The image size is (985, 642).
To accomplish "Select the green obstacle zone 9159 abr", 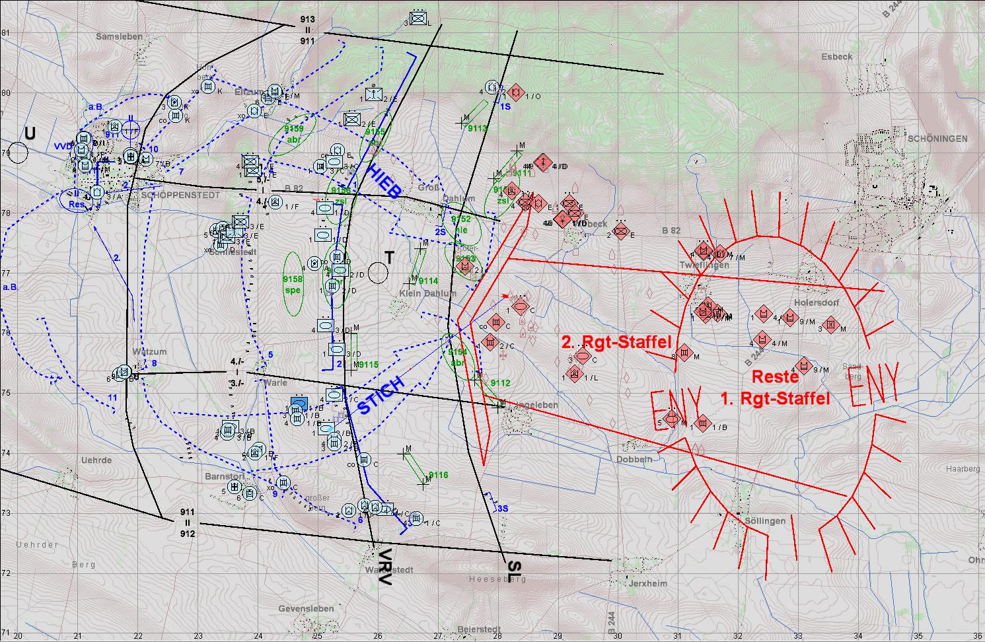I will [293, 134].
